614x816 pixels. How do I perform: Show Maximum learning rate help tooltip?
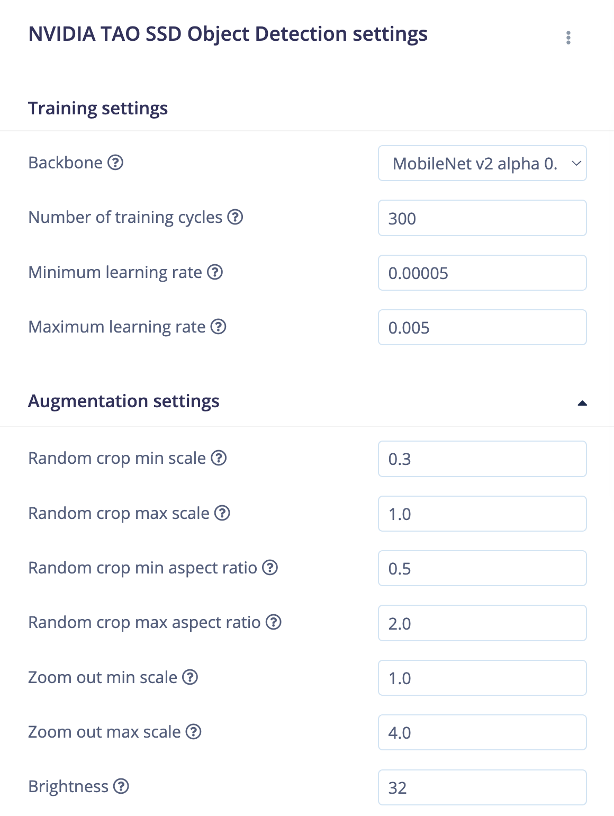pos(218,327)
